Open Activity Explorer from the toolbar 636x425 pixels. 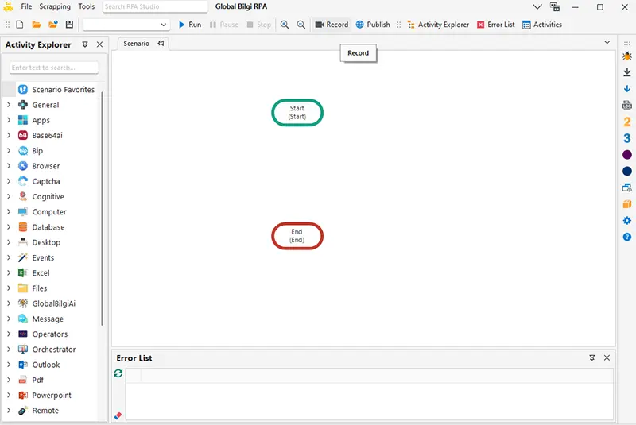pyautogui.click(x=438, y=25)
